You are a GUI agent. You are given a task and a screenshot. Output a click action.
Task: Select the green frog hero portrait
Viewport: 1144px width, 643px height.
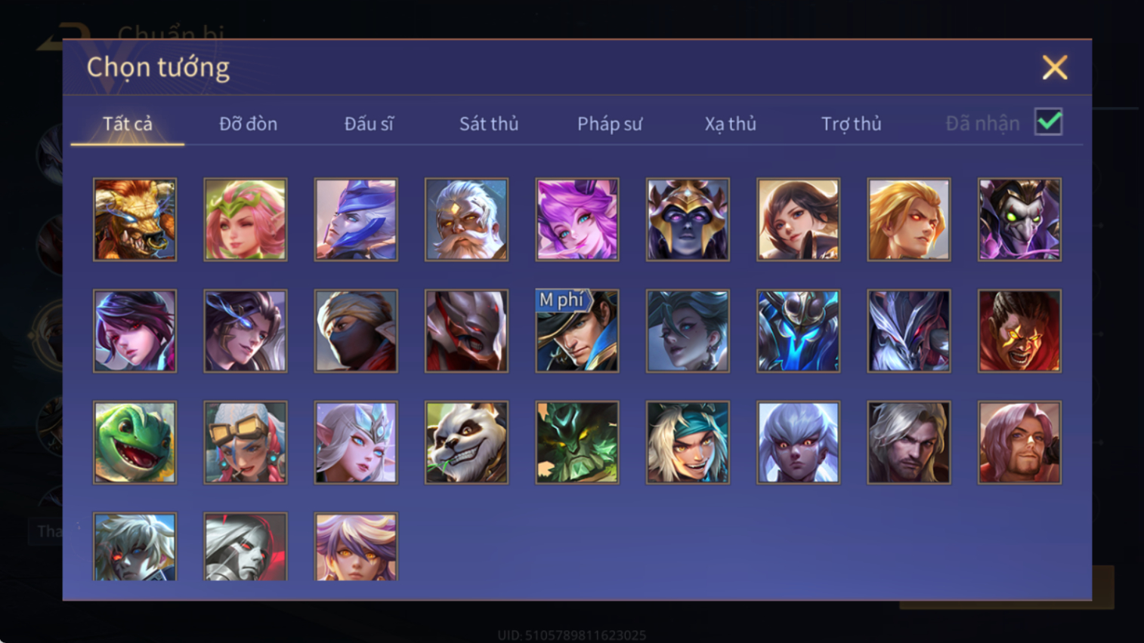pyautogui.click(x=134, y=442)
